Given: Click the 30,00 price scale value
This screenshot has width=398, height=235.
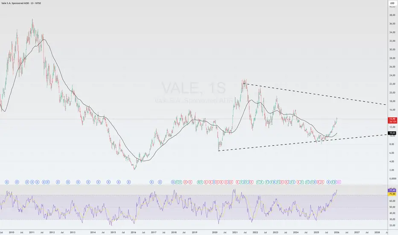Looking at the screenshot, I should pos(392,50).
